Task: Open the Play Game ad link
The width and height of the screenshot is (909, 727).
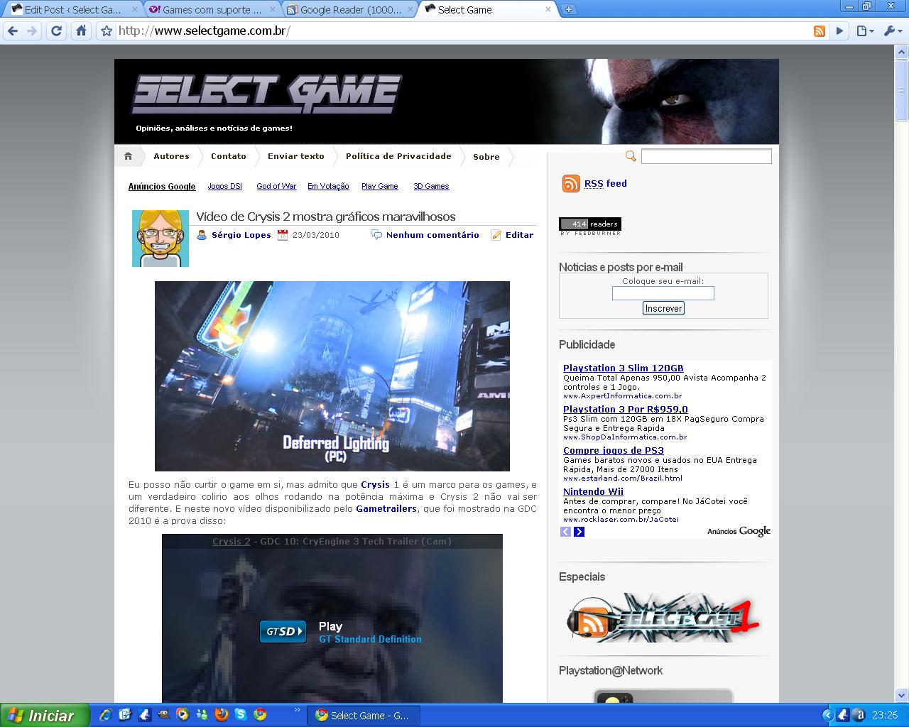Action: 379,186
